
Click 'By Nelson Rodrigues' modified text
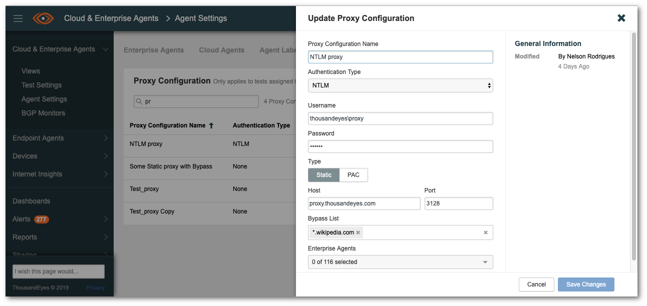586,56
